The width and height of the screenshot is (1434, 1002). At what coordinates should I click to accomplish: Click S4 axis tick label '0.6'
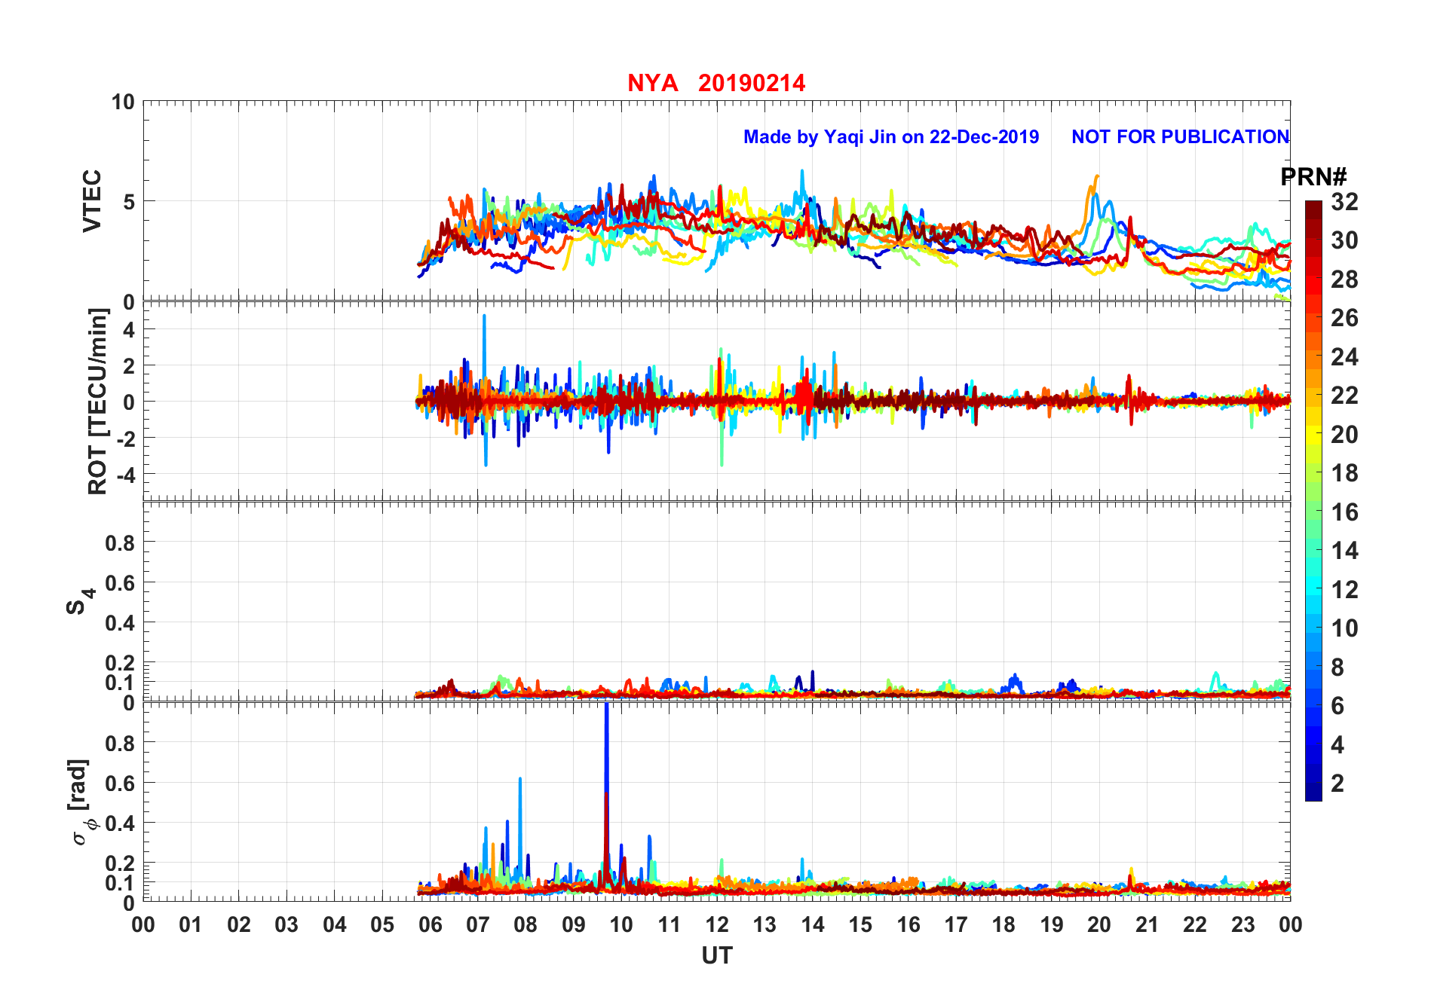click(121, 582)
